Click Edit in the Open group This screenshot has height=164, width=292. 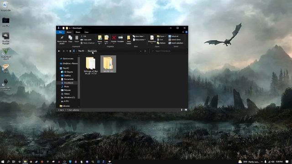point(160,40)
